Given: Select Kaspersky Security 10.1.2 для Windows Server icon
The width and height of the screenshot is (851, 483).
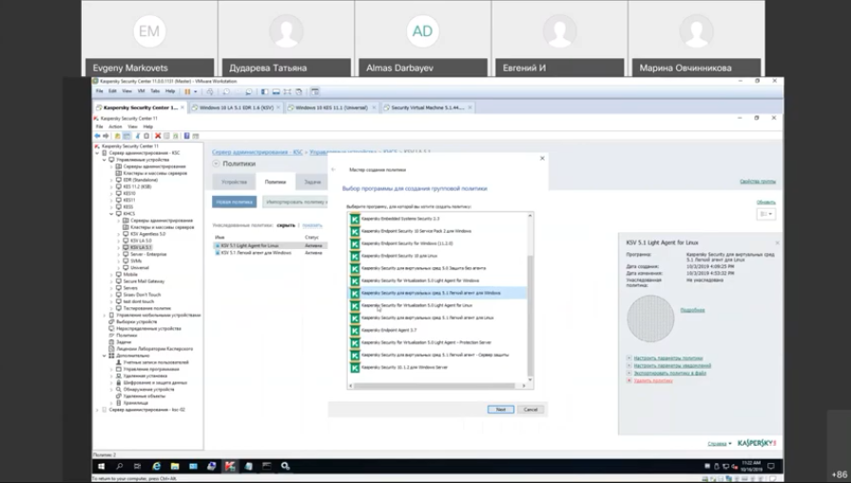Looking at the screenshot, I should coord(355,367).
